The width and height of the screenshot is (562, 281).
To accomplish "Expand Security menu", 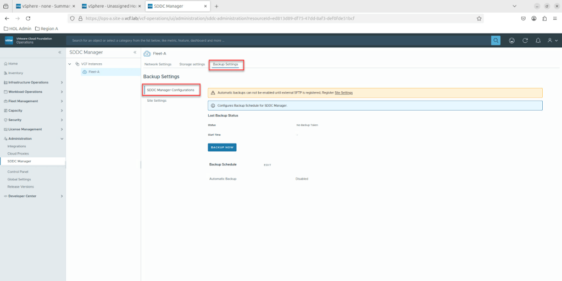I will pyautogui.click(x=32, y=120).
